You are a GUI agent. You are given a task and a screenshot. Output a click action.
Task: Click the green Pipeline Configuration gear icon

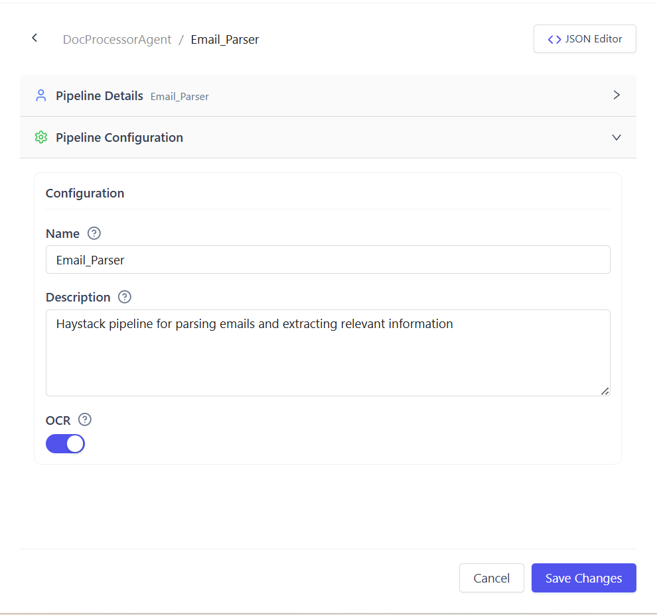[41, 137]
